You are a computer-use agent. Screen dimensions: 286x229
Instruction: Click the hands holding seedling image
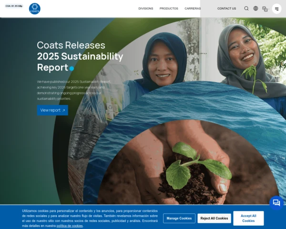tap(188, 163)
